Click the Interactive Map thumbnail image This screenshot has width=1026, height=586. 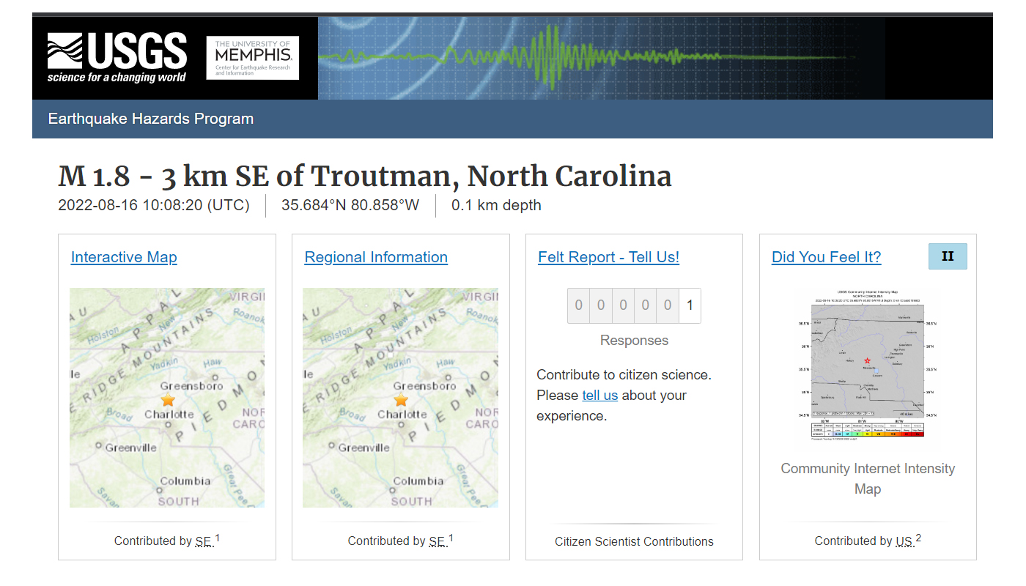[167, 398]
